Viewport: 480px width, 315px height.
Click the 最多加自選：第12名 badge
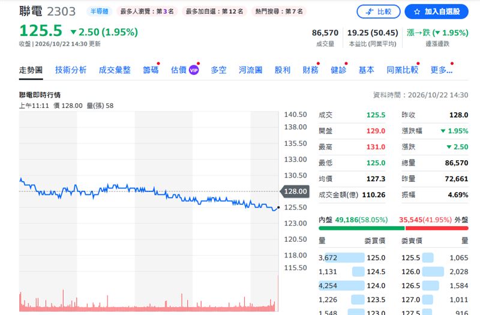click(215, 11)
